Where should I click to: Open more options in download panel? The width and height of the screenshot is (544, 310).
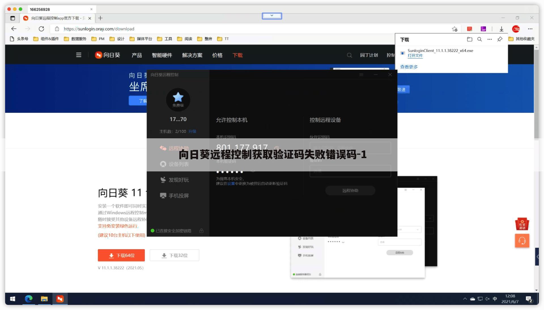point(490,39)
